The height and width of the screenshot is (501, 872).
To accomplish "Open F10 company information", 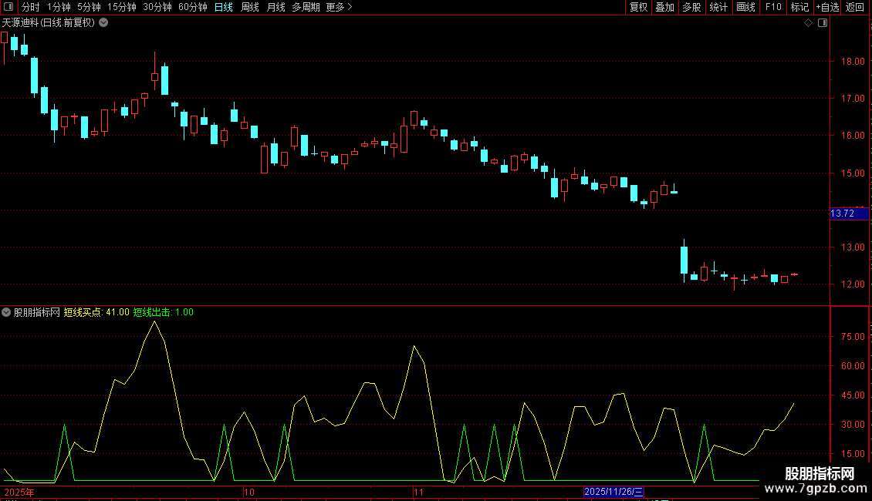I will 773,7.
